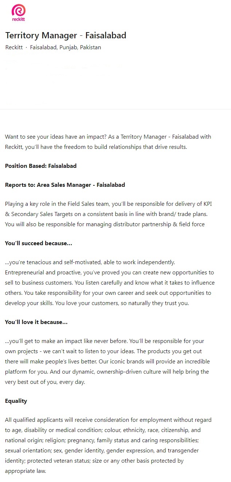
Task: Click the horizontal divider below the header
Action: point(115,109)
